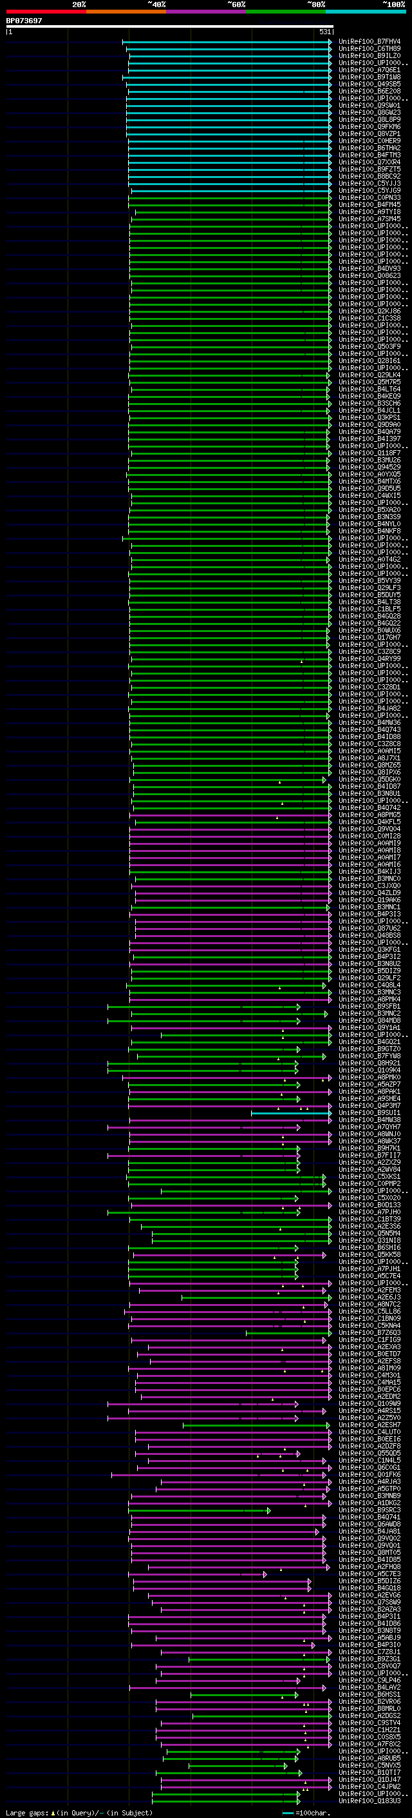
Task: Click the purple ~60% identity legend bar
Action: pyautogui.click(x=207, y=12)
